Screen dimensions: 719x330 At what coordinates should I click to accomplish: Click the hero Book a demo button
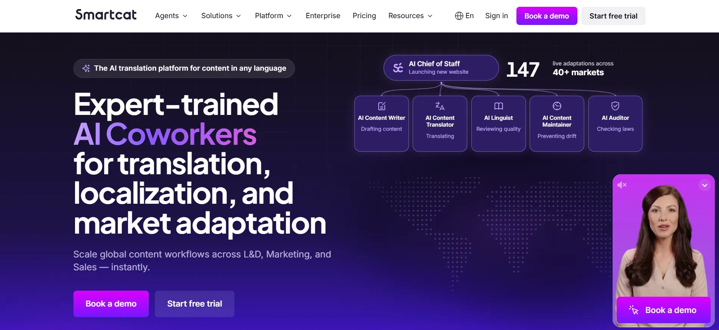tap(111, 304)
